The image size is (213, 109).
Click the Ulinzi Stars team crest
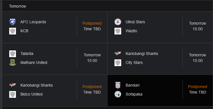pyautogui.click(x=118, y=22)
